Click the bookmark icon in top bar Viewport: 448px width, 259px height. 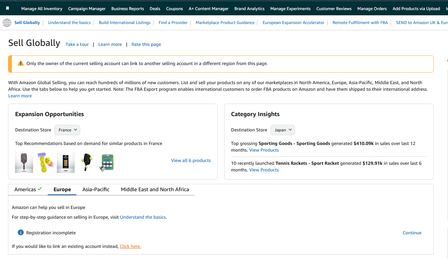8,8
